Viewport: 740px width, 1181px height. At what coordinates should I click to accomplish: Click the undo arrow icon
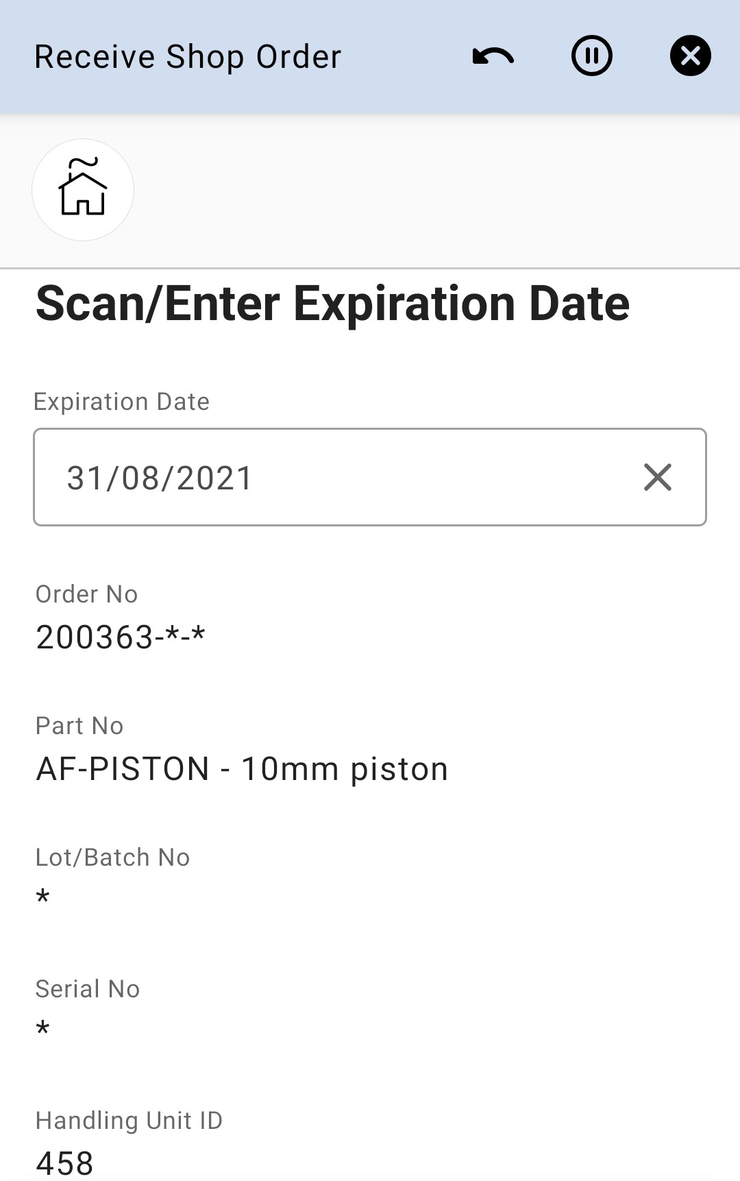(493, 56)
